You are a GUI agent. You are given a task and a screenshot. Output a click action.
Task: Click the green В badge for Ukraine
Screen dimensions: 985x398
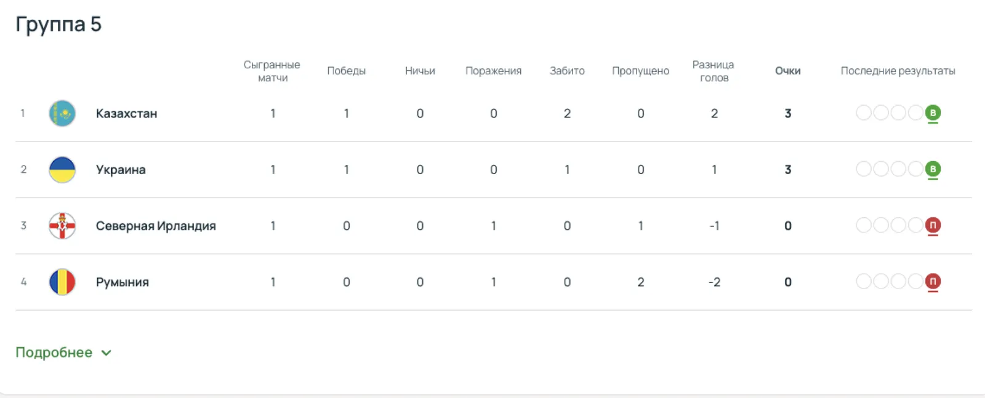(933, 168)
